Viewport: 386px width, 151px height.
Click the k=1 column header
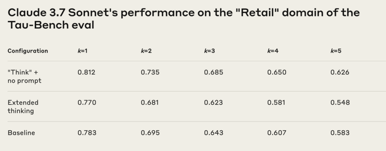[83, 51]
